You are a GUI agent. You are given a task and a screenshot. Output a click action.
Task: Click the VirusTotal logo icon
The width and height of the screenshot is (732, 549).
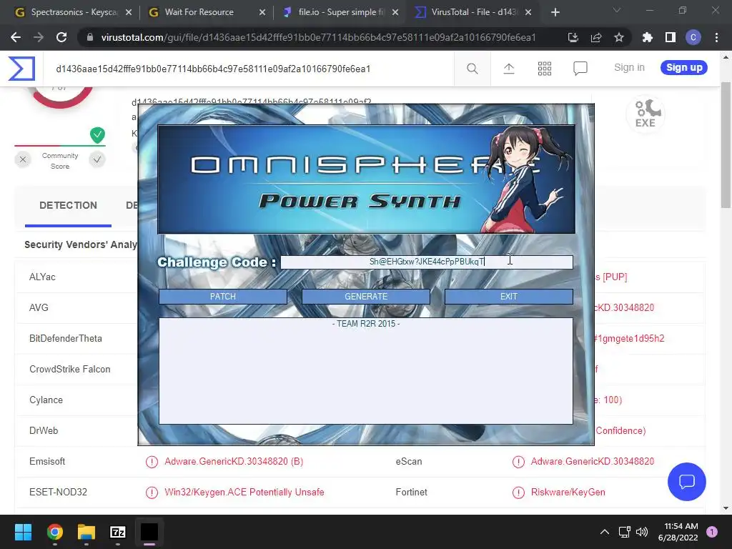coord(21,69)
